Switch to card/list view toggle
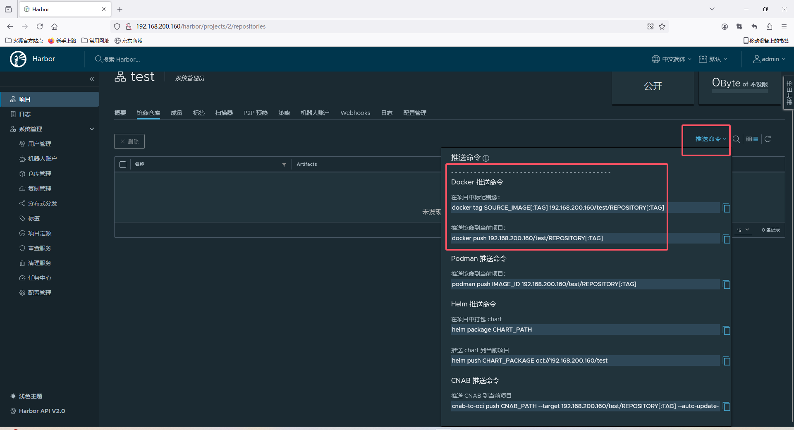 [752, 139]
